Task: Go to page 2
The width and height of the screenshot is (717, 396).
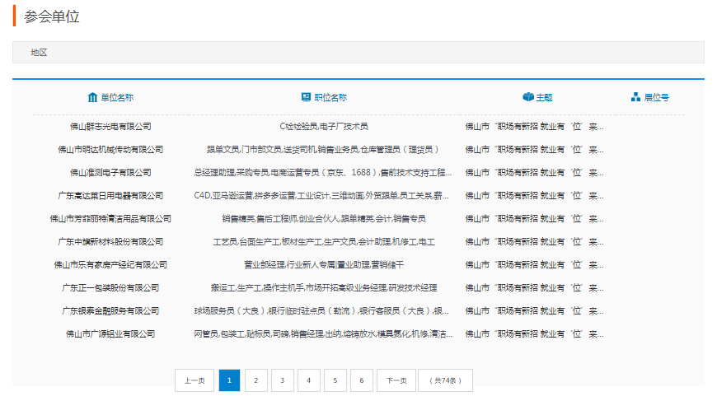Action: [x=256, y=380]
